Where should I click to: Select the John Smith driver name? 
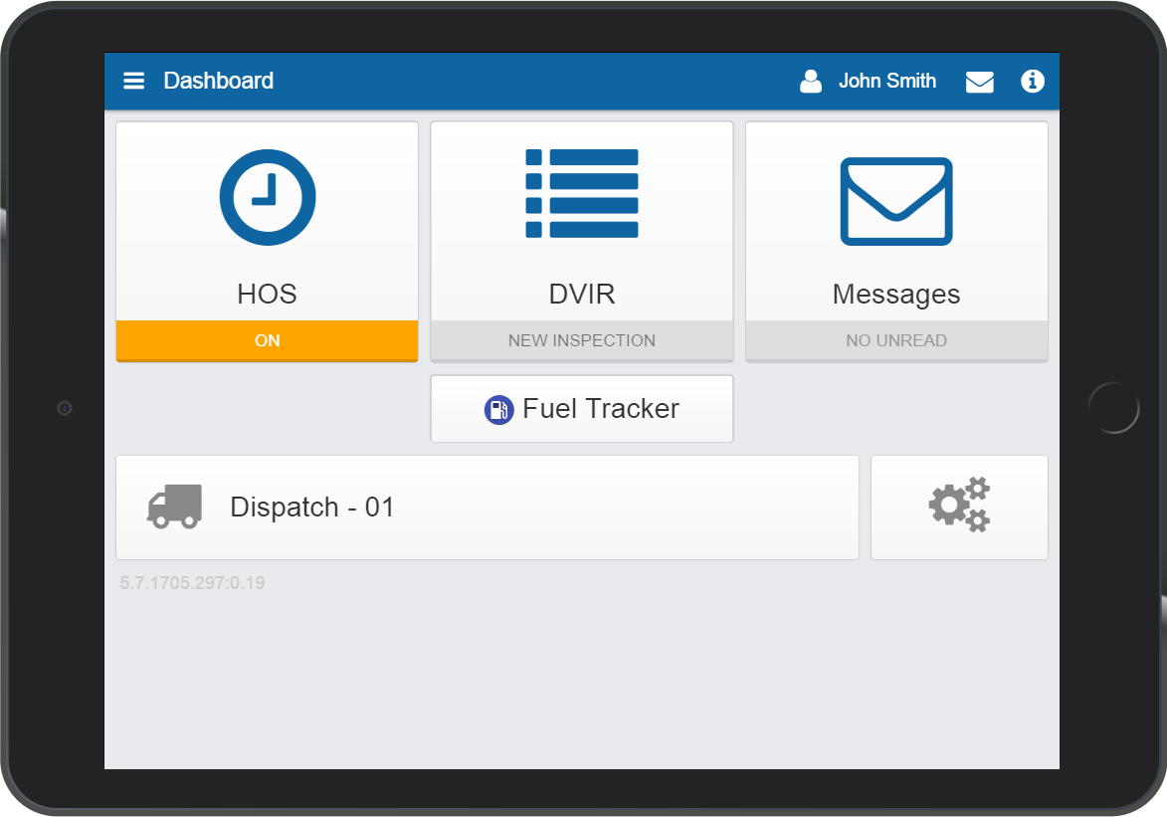tap(886, 81)
